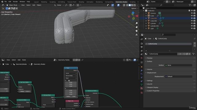Screen dimensions: 197x110
Task: Switch to the Shading workspace tab
Action: coord(81,2)
